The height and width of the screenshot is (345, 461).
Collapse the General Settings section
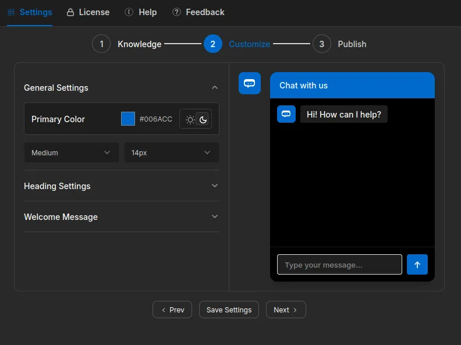pyautogui.click(x=122, y=88)
